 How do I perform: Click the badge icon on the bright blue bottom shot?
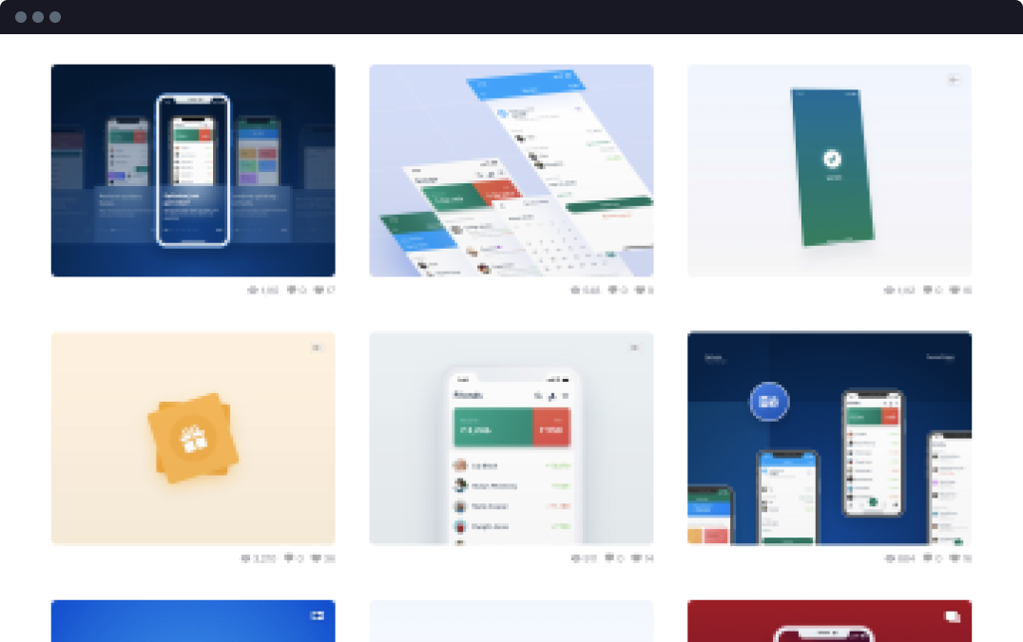coord(317,616)
